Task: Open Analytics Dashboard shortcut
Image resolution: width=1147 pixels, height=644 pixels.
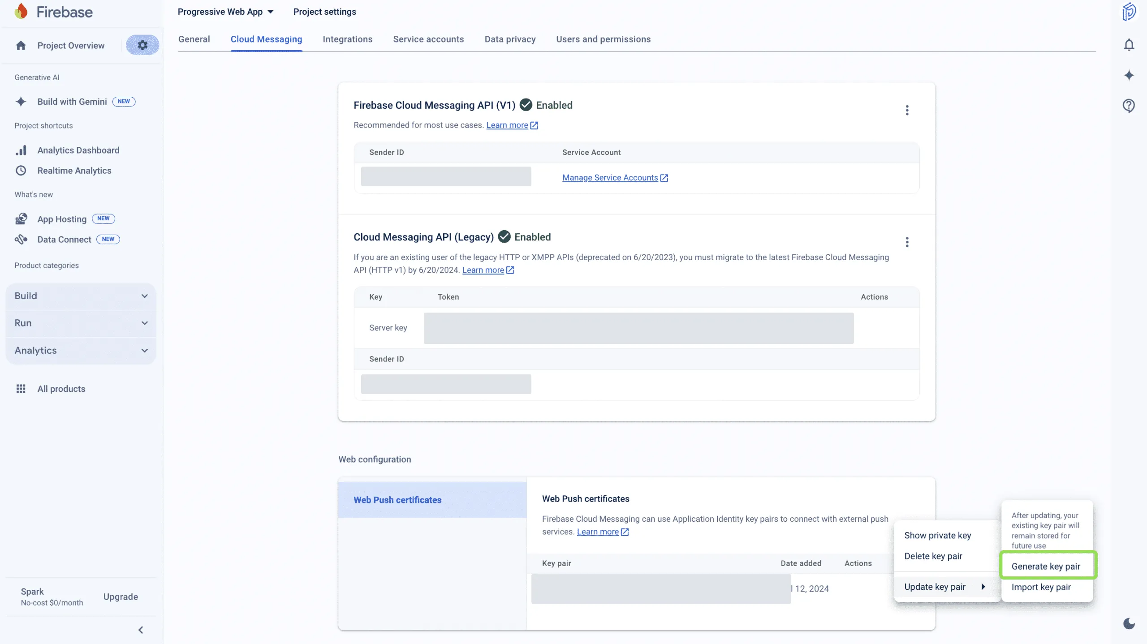Action: coord(78,150)
